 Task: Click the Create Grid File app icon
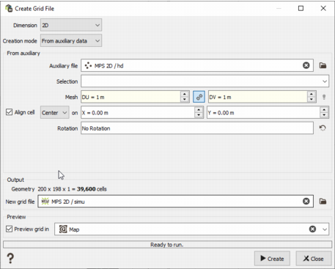[9, 8]
